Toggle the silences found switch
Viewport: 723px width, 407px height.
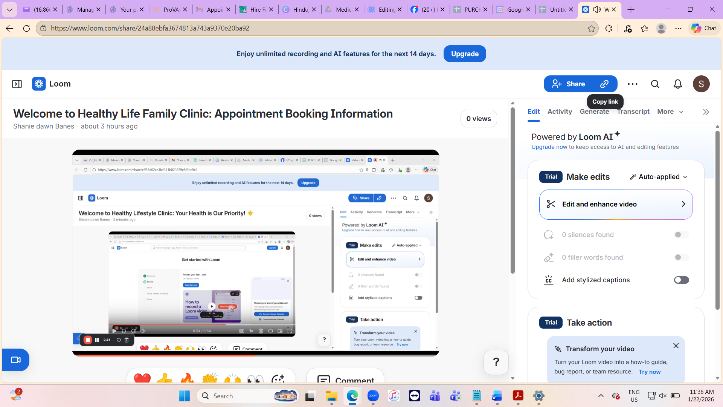pos(681,235)
